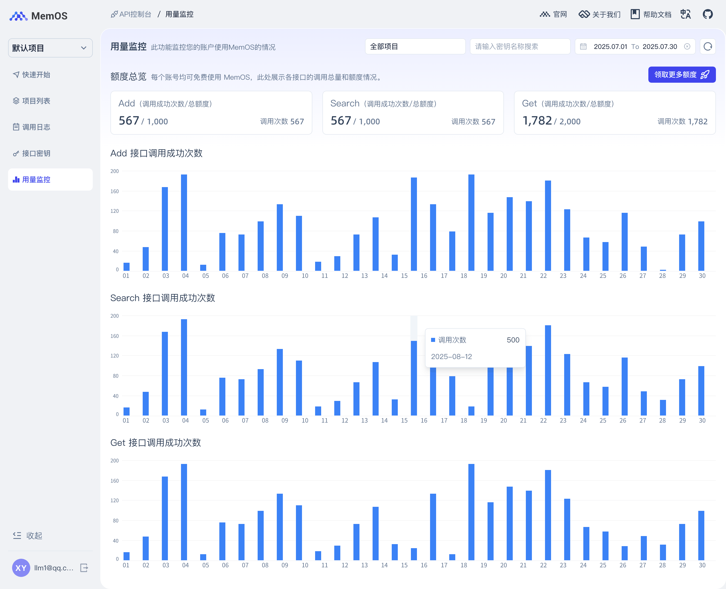Open the date range picker start date
The width and height of the screenshot is (726, 589).
[610, 46]
